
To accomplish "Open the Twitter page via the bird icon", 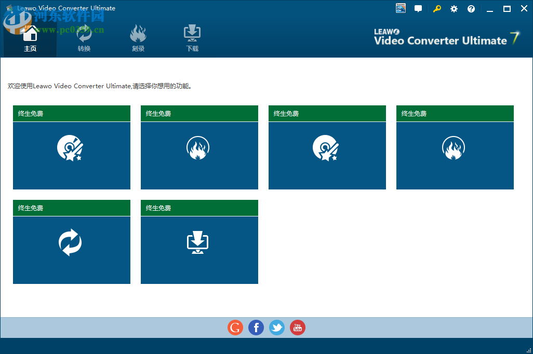I will 276,328.
